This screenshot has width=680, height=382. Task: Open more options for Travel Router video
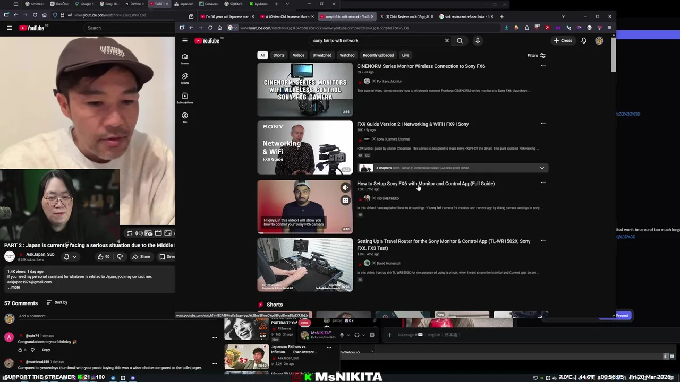pyautogui.click(x=543, y=241)
